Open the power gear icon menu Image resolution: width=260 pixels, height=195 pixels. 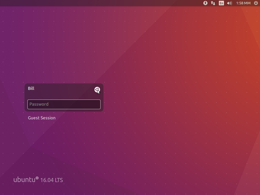point(256,3)
